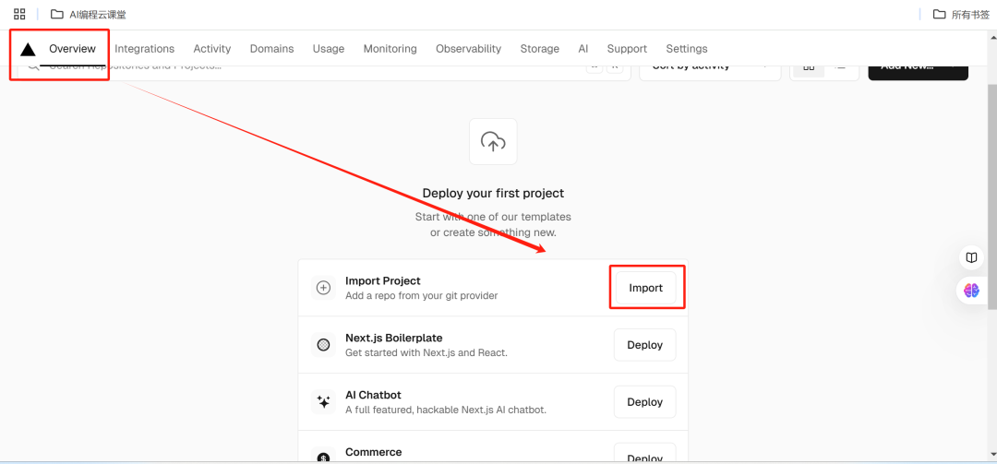Open the Observability tab

(468, 49)
